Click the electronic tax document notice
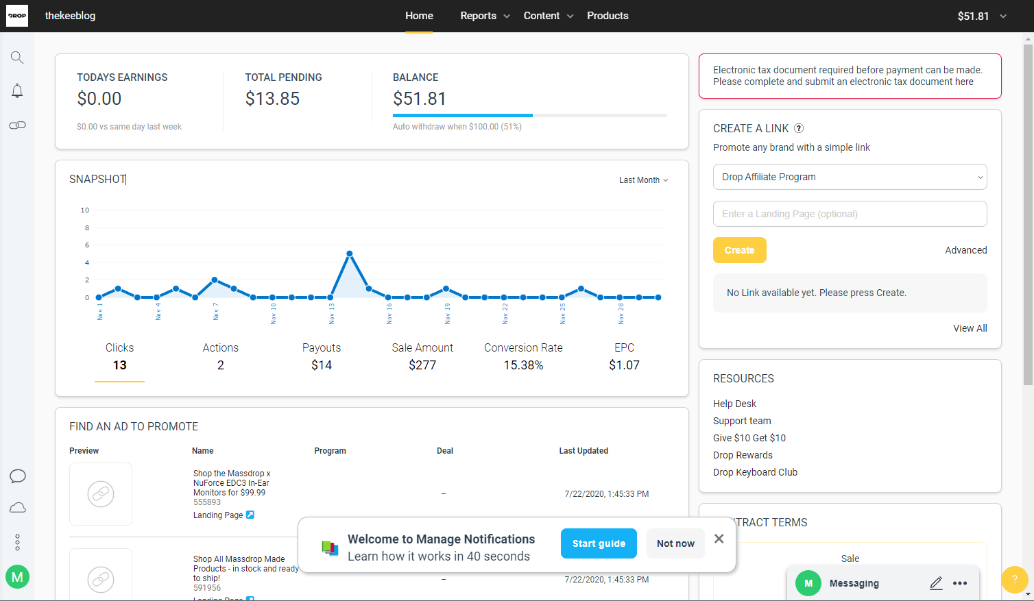This screenshot has height=601, width=1034. (x=850, y=76)
